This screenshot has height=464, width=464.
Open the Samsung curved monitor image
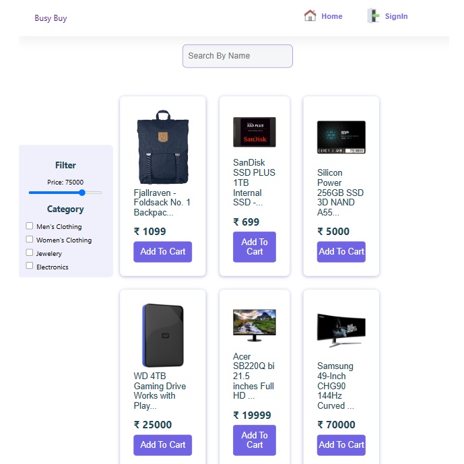[341, 330]
